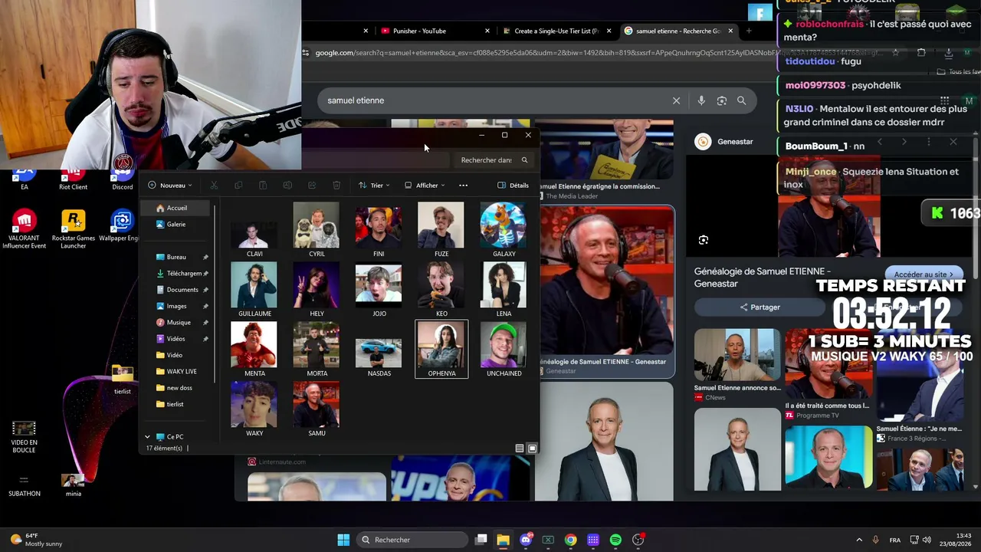
Task: Open Spotify from the taskbar
Action: pyautogui.click(x=615, y=540)
